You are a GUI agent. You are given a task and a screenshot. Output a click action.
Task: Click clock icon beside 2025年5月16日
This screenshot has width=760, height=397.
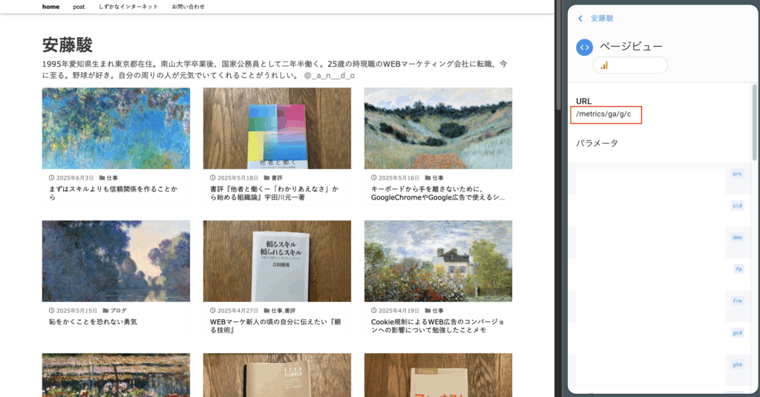tap(374, 178)
